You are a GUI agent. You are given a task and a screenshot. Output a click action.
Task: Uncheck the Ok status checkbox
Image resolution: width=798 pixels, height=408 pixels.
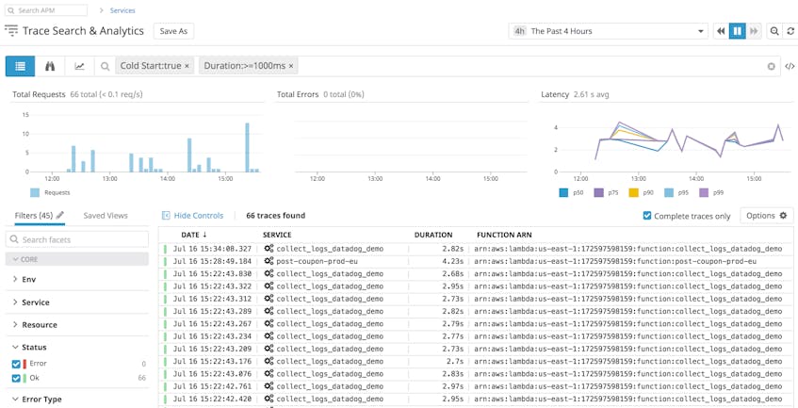click(16, 378)
